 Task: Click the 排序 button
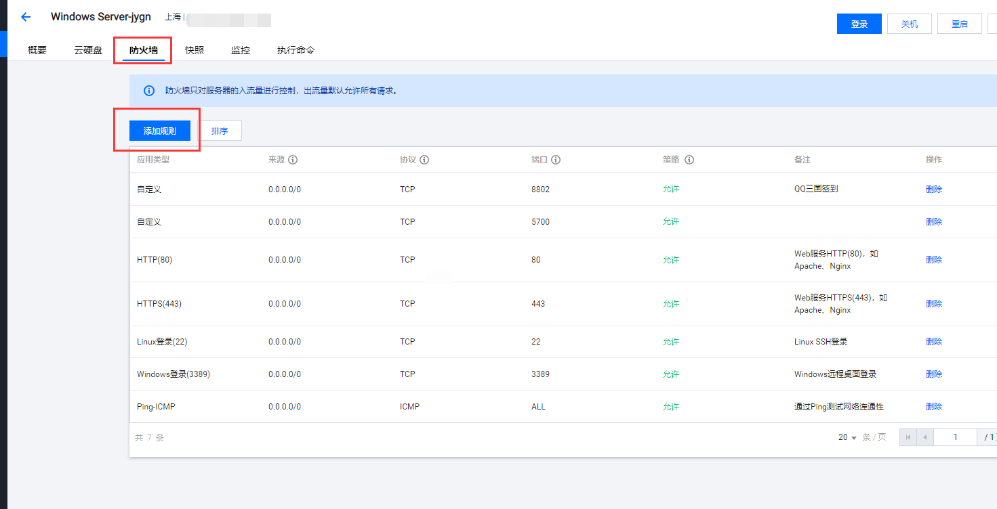pos(220,131)
